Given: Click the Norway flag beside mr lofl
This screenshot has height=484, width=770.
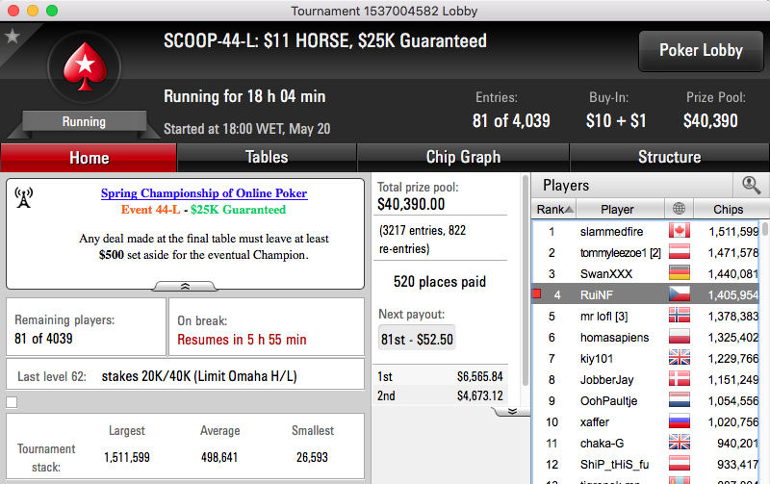Looking at the screenshot, I should [680, 316].
